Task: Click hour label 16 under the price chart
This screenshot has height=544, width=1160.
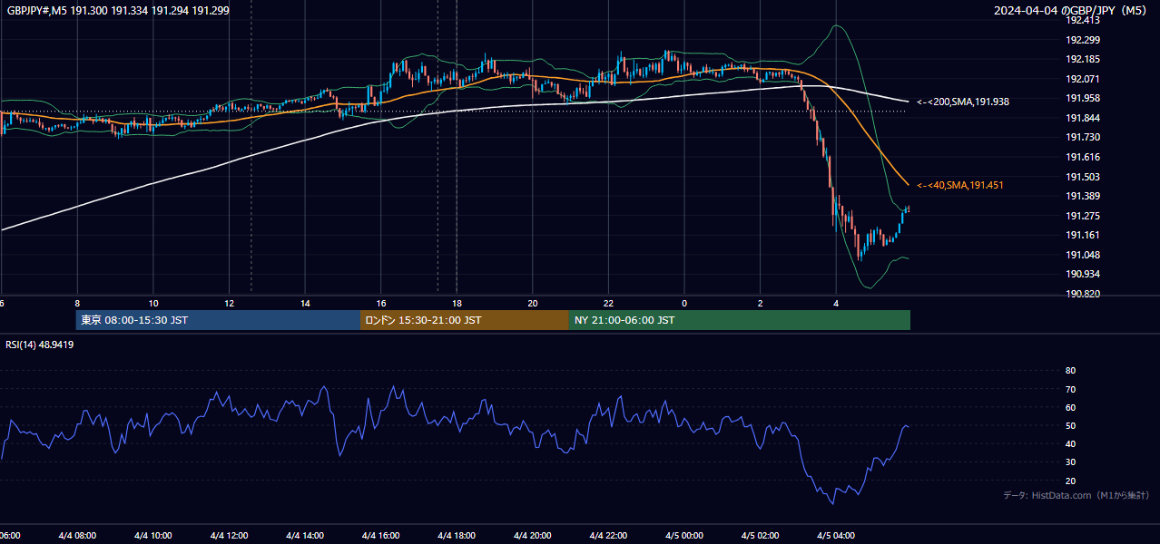Action: [x=381, y=303]
